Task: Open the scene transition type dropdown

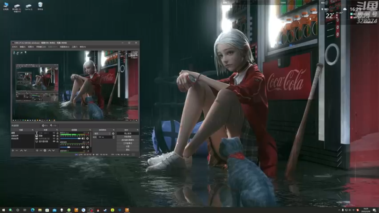Action: 102,133
